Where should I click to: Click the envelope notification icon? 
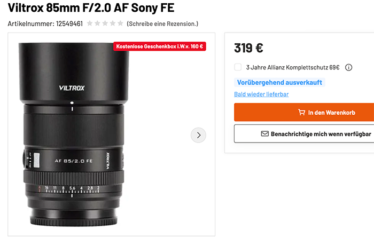click(264, 134)
